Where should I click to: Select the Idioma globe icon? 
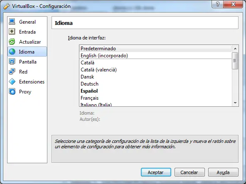(x=12, y=52)
